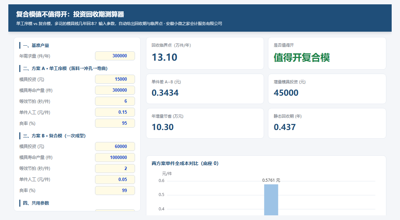Click the subtitle mentioning 安徽小微之家会计服务有限公司
This screenshot has height=220, width=400.
coord(119,24)
